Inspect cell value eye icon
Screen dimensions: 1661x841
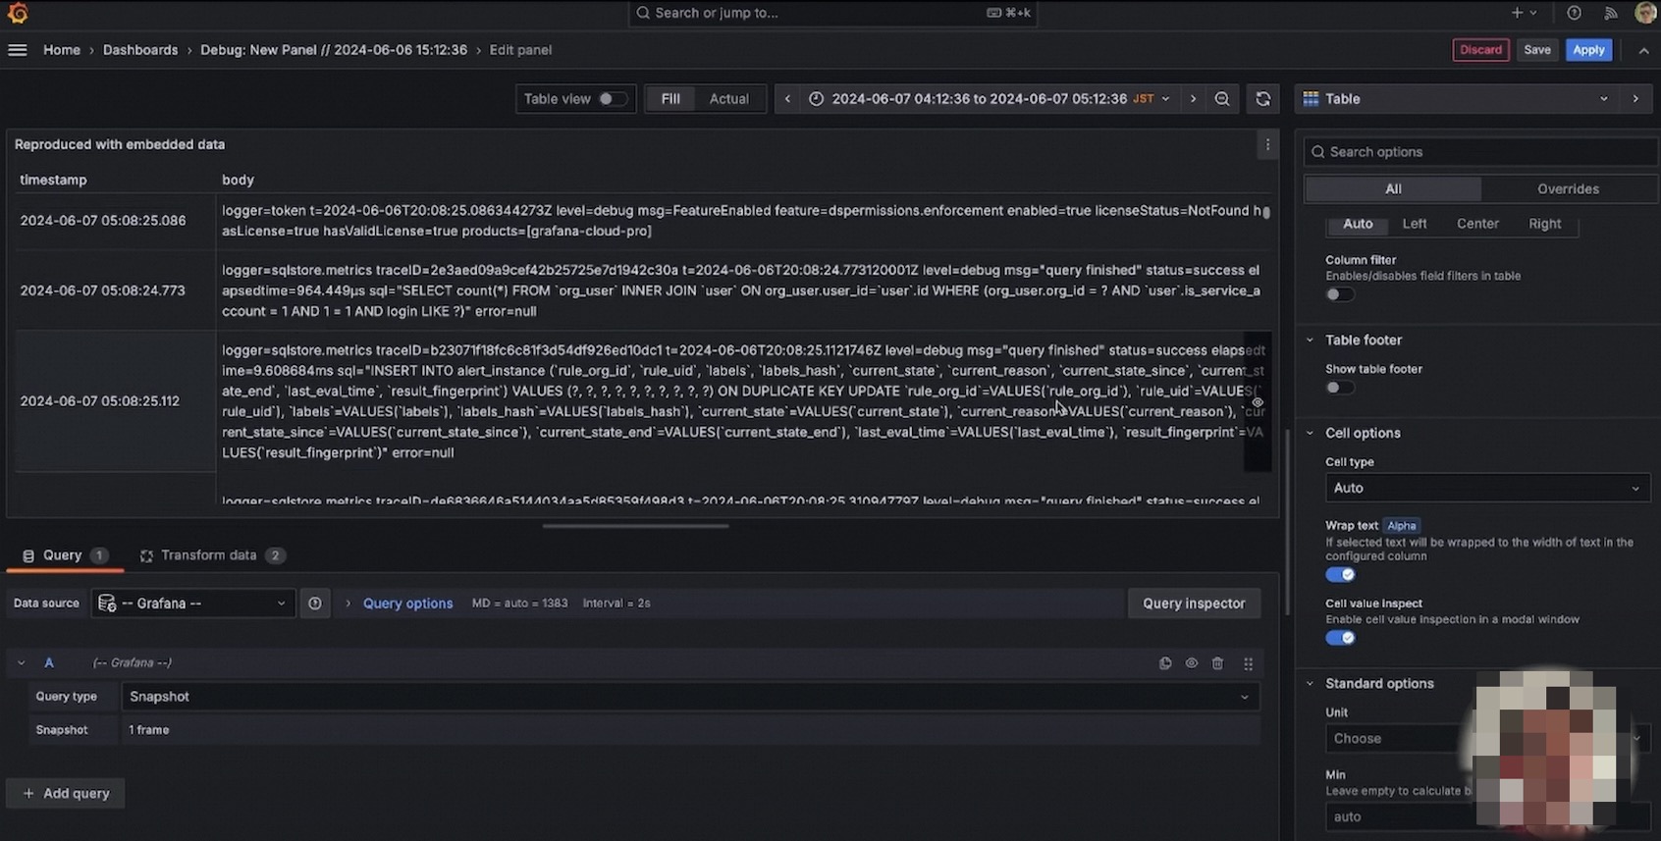(1258, 402)
